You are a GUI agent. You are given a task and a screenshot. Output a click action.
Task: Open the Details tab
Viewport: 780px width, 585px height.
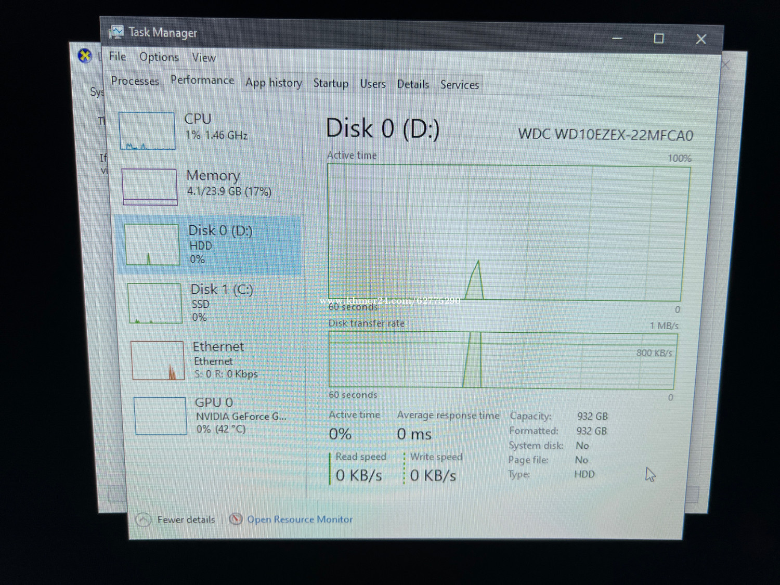pyautogui.click(x=413, y=84)
